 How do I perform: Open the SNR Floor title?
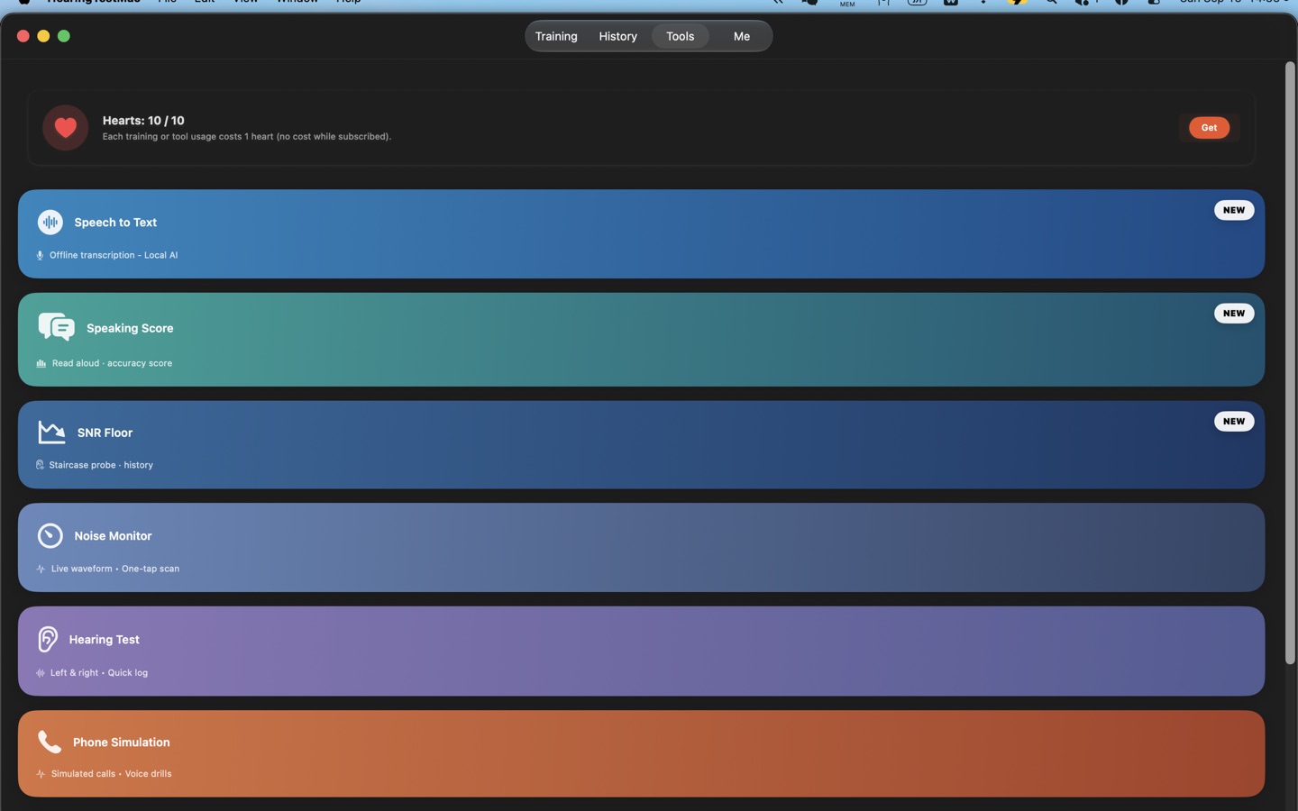(x=105, y=433)
